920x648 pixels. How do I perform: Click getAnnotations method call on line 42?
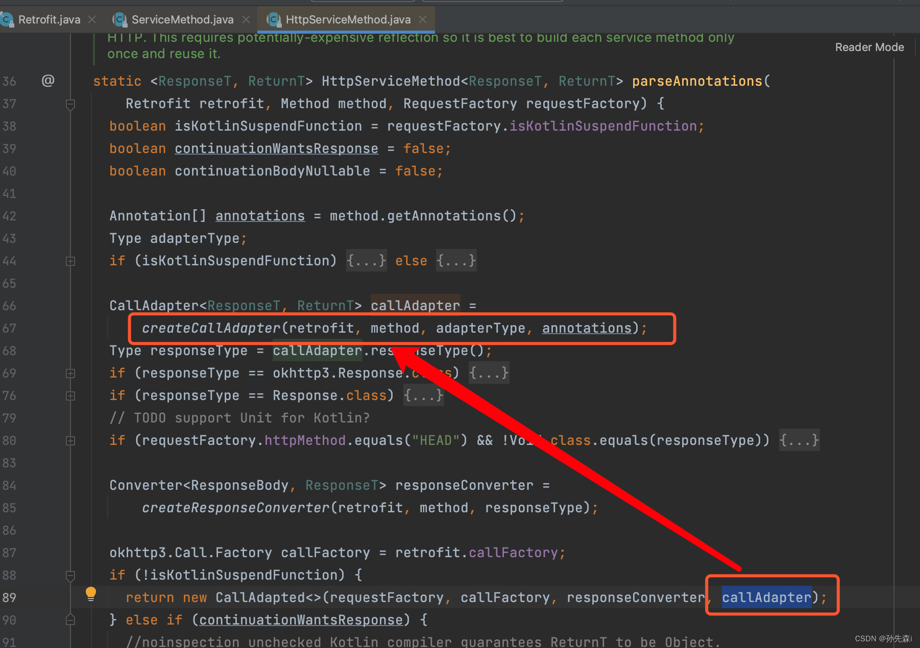444,216
